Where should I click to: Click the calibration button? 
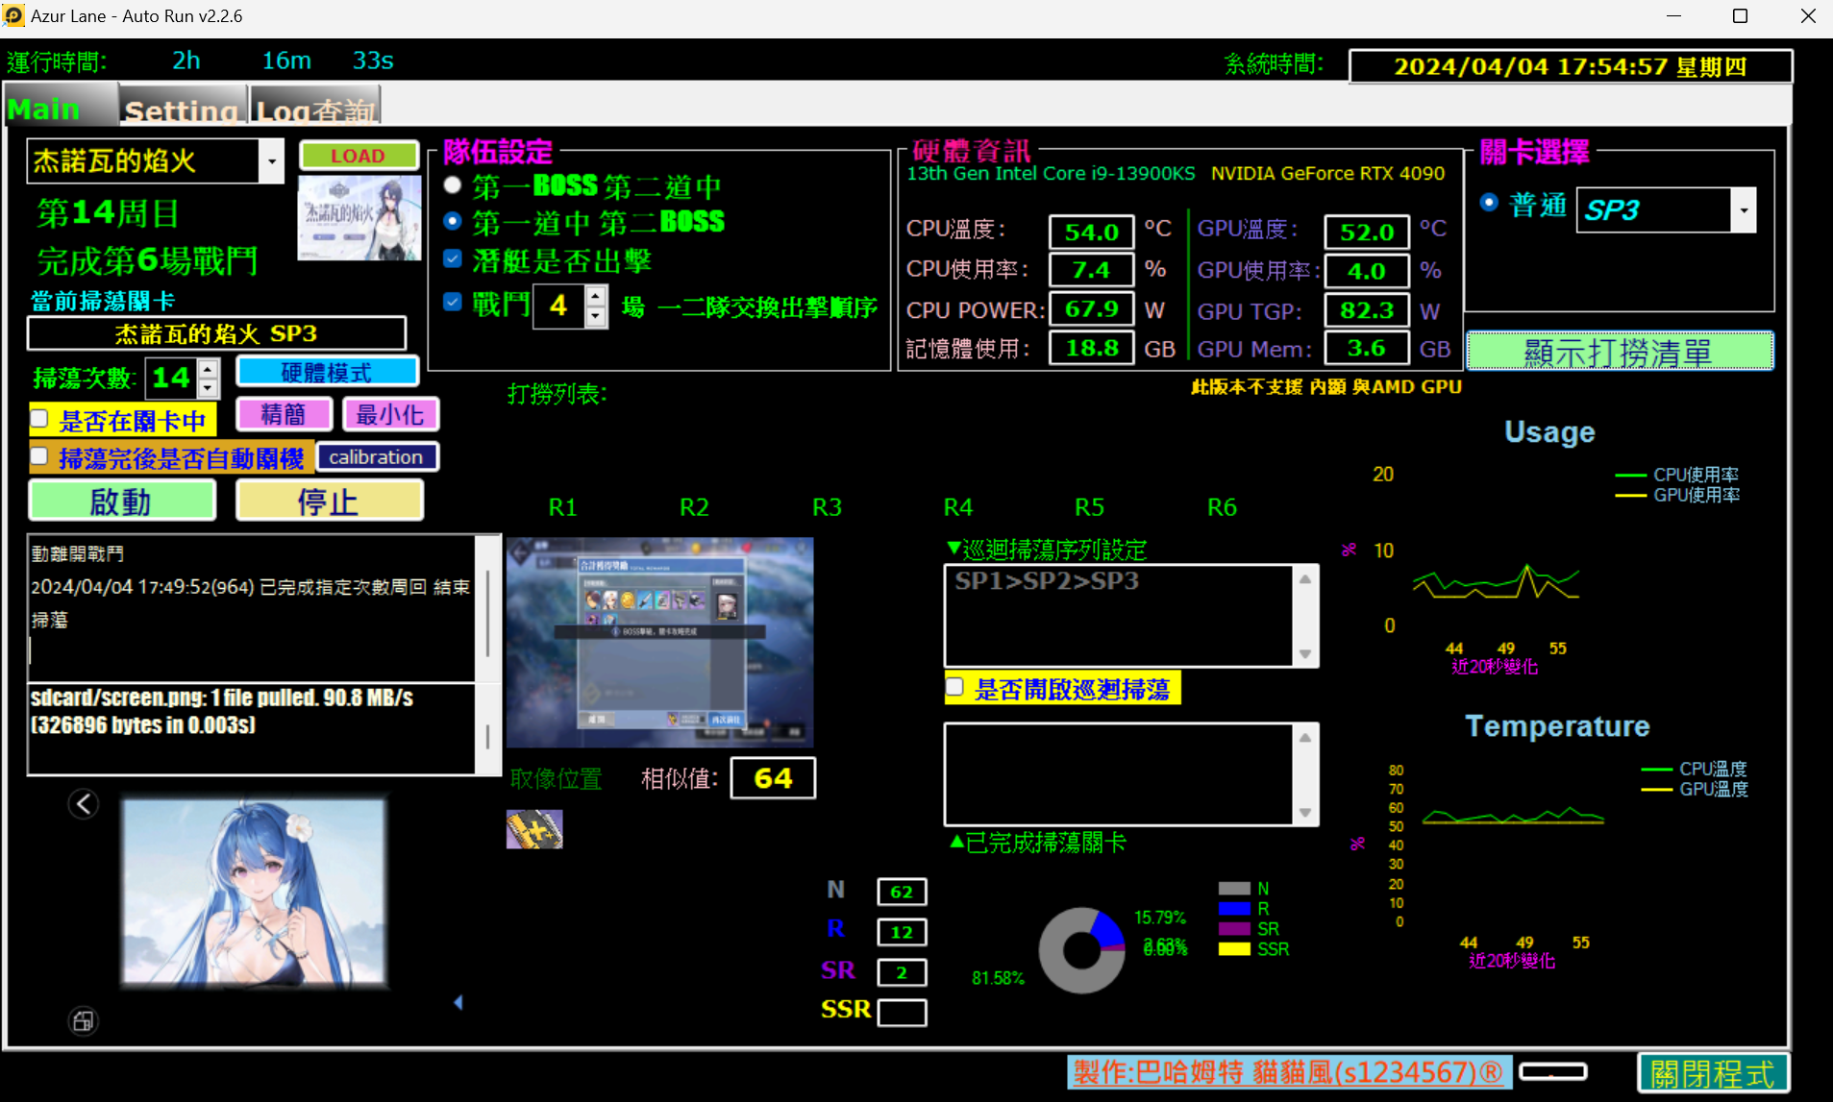point(377,457)
